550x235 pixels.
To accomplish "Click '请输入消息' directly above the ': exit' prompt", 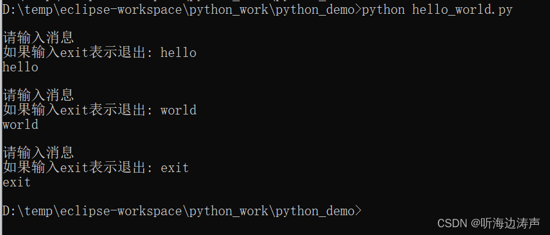I will coord(38,153).
